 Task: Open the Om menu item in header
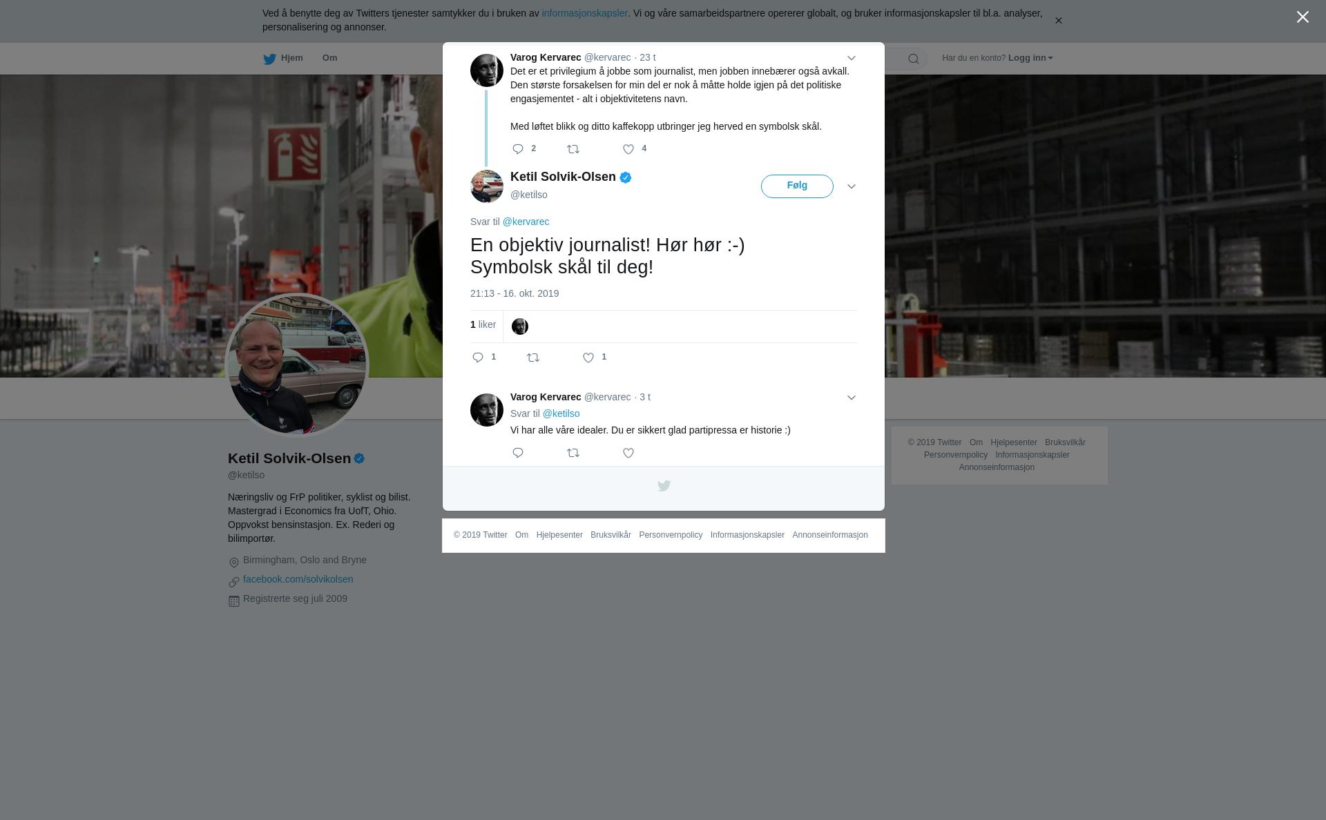(329, 58)
